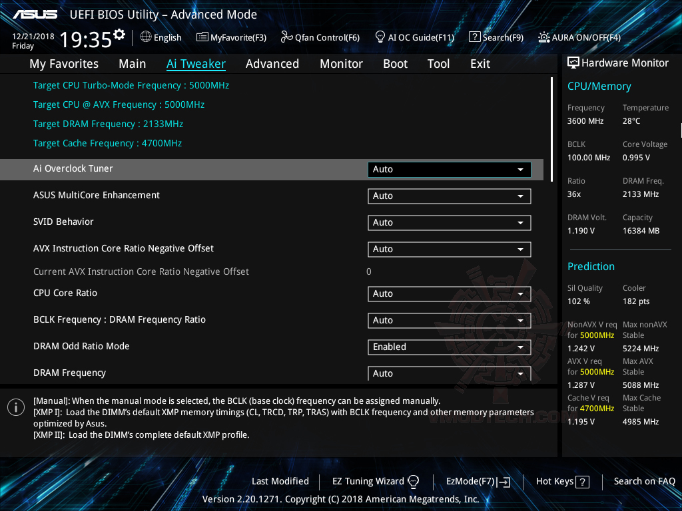Image resolution: width=682 pixels, height=511 pixels.
Task: Open the Boot menu tab
Action: pos(395,63)
